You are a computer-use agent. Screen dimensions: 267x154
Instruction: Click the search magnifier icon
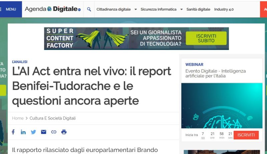(x=89, y=9)
